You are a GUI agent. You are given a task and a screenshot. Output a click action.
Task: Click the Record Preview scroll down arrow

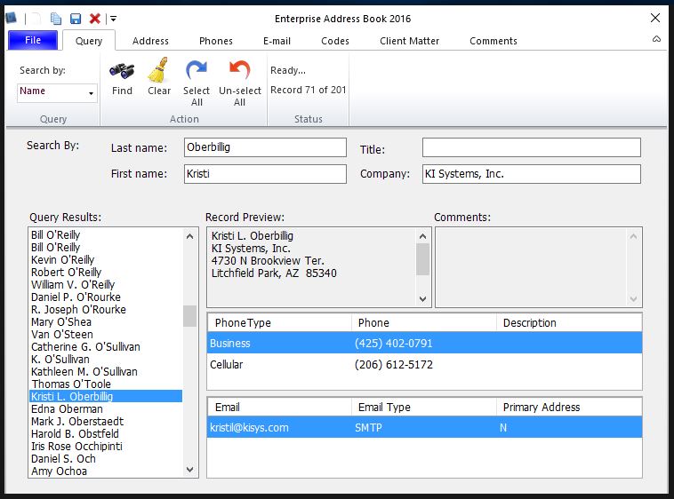tap(422, 298)
